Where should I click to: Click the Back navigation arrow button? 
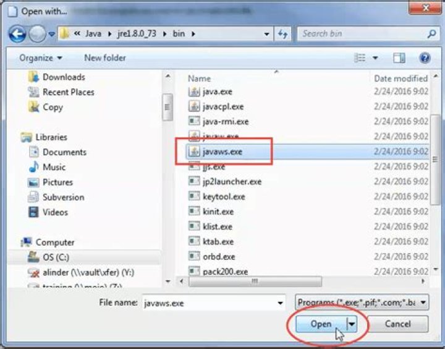[x=17, y=34]
